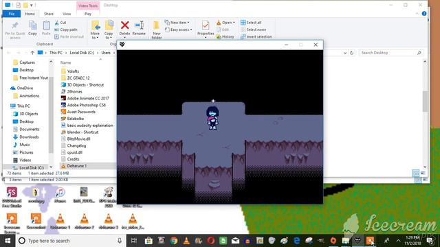440x247 pixels.
Task: Select Adobe Photoshop CS6 in file list
Action: click(86, 105)
